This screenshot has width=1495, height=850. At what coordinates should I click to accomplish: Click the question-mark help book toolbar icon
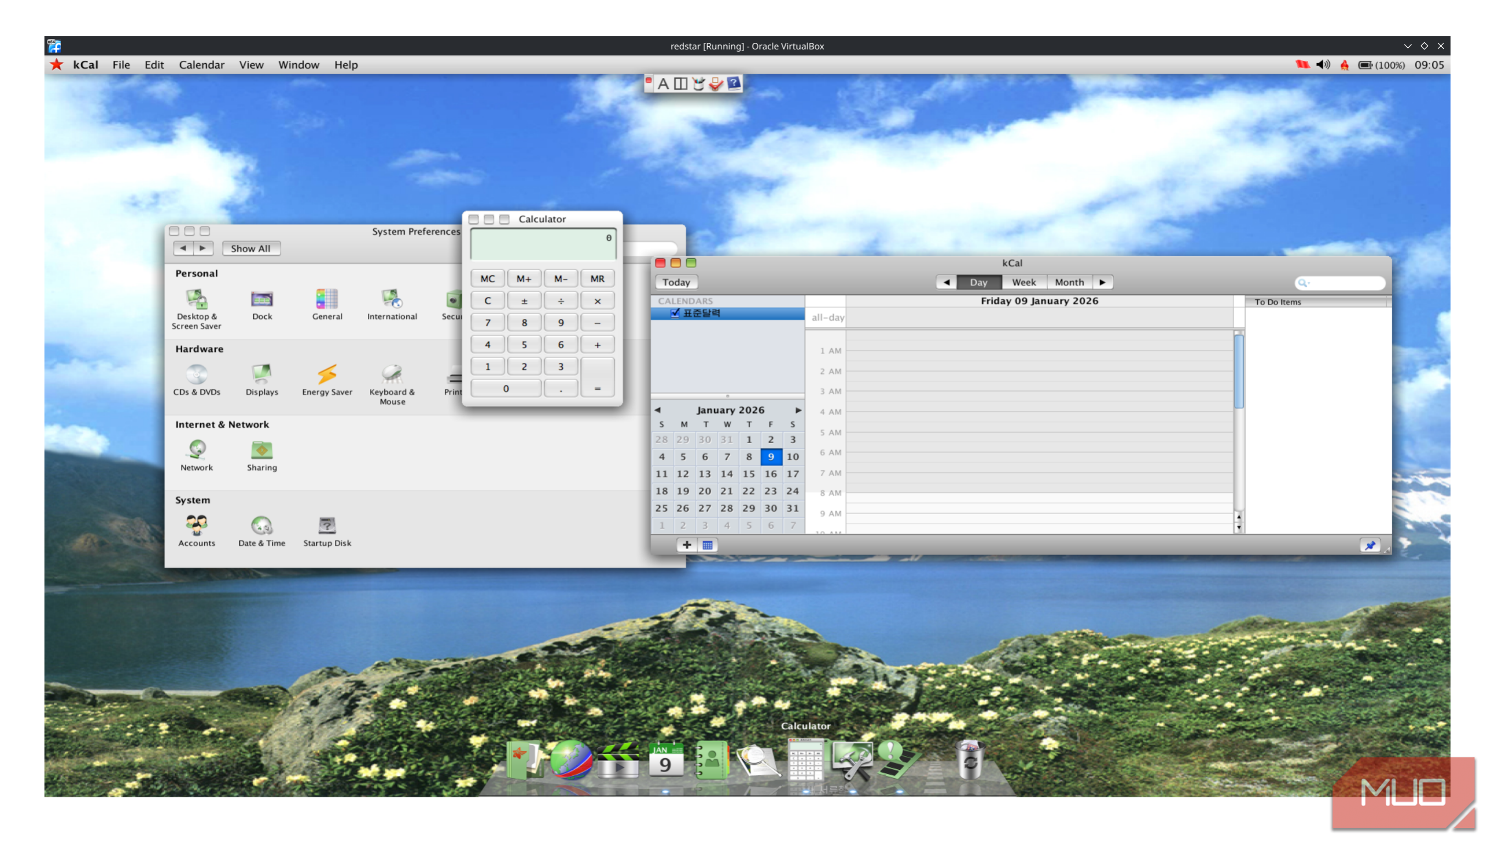(733, 83)
